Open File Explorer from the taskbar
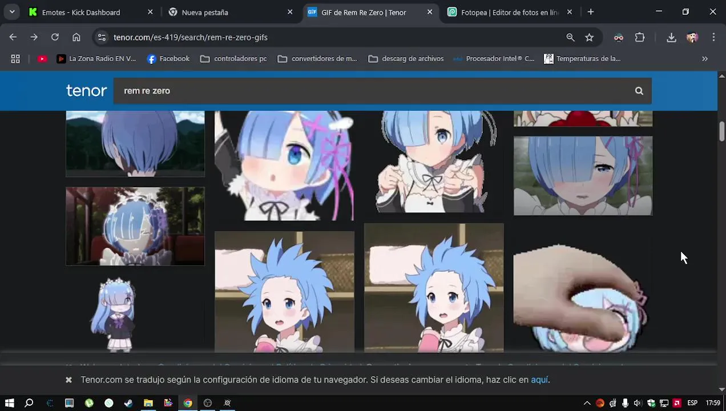The height and width of the screenshot is (411, 726). [148, 403]
